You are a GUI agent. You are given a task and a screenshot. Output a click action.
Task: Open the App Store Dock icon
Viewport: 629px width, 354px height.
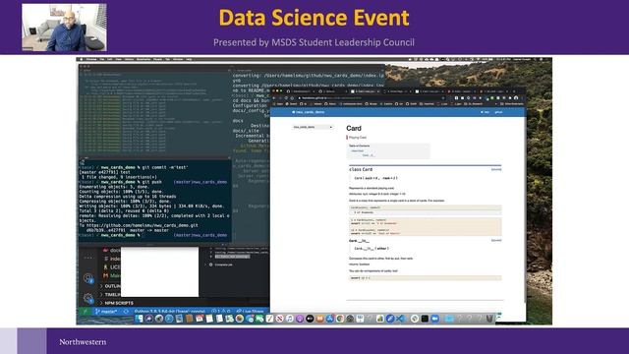330,319
